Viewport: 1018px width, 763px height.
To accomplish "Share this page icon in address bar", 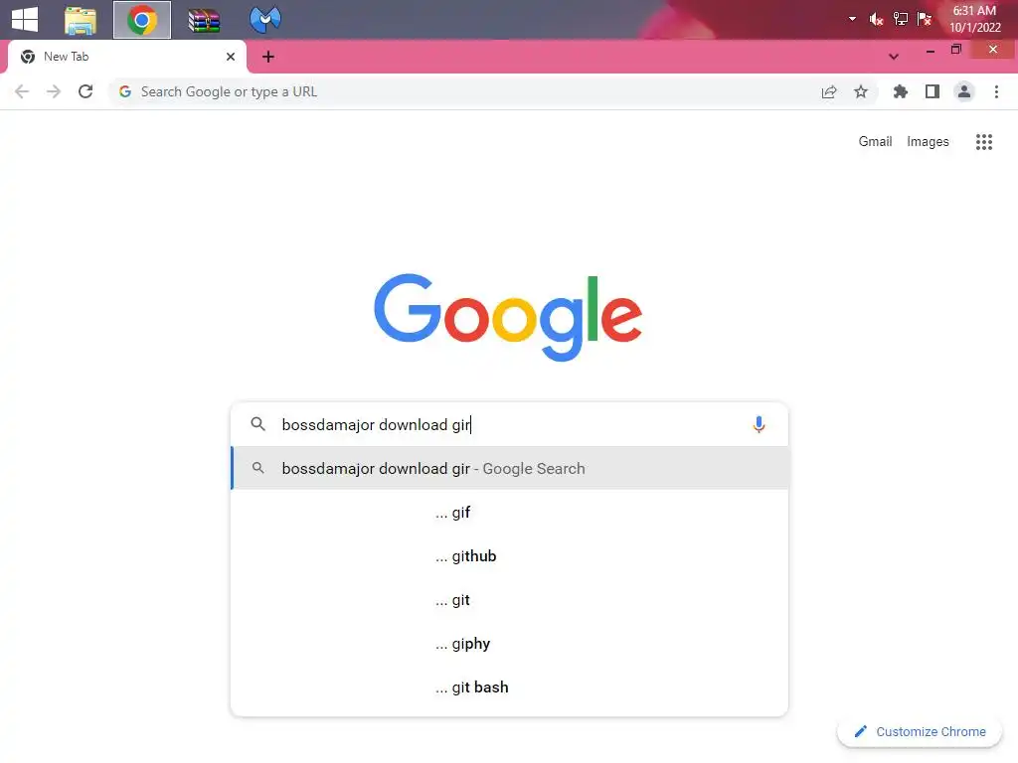I will pyautogui.click(x=829, y=91).
